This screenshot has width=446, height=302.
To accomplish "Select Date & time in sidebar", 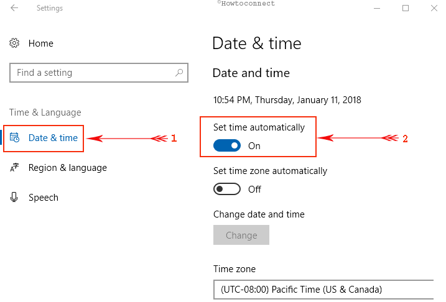I will click(44, 139).
